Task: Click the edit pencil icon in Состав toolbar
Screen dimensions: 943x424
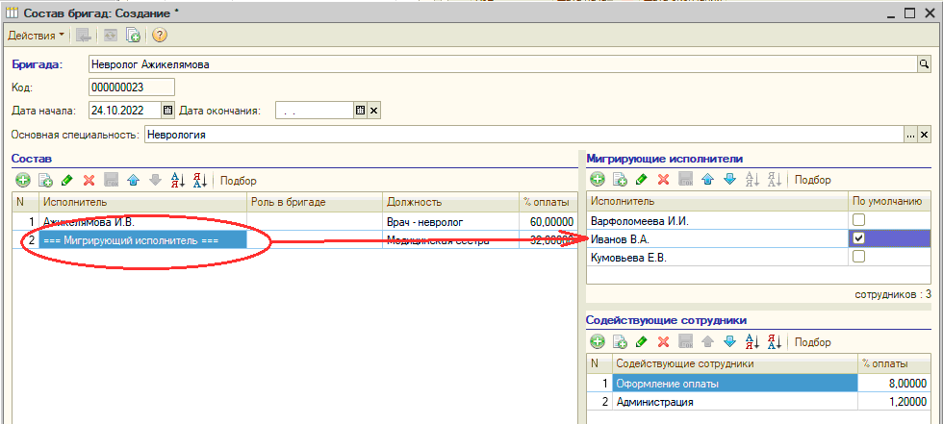Action: pos(66,180)
